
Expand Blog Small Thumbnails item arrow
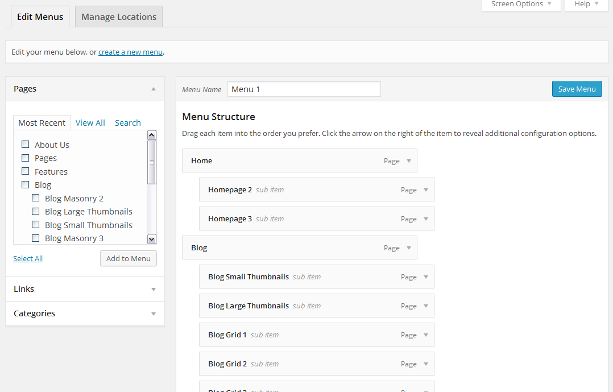(425, 277)
